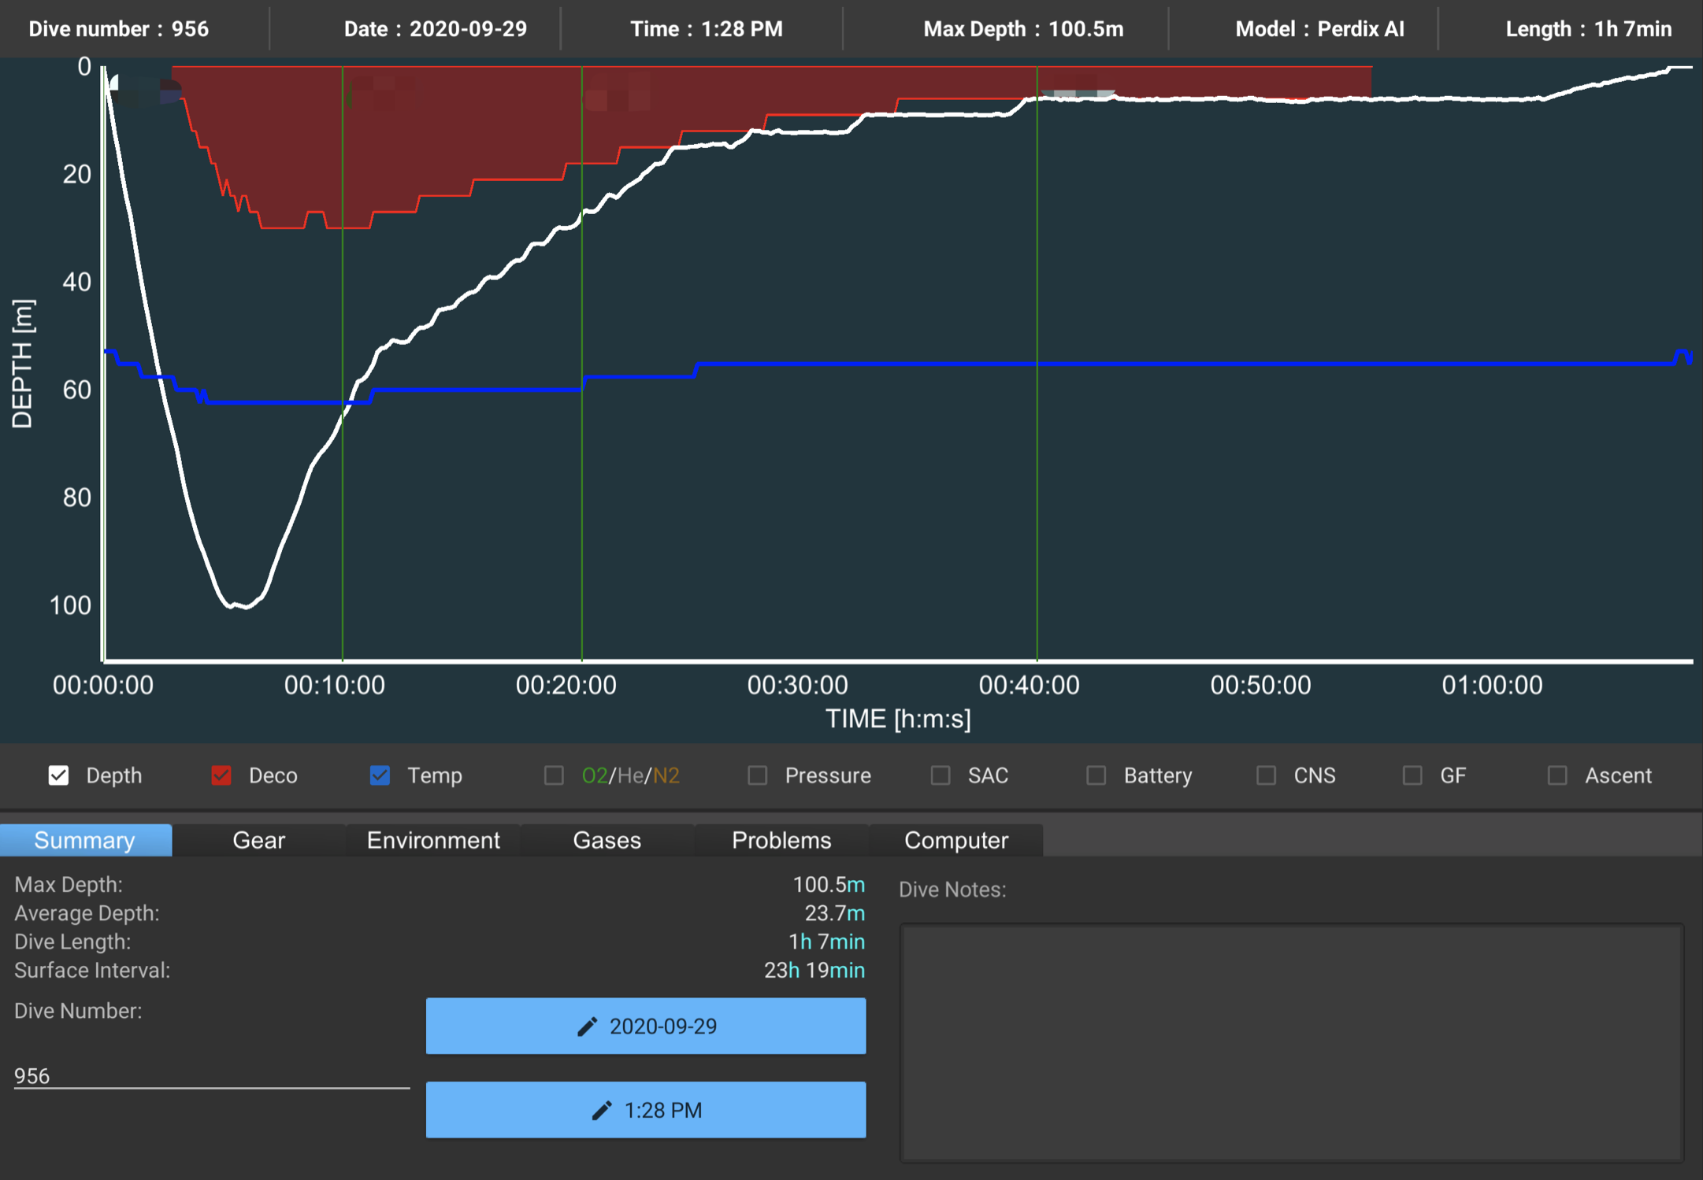Enable the GF checkbox
The image size is (1703, 1180).
1412,775
